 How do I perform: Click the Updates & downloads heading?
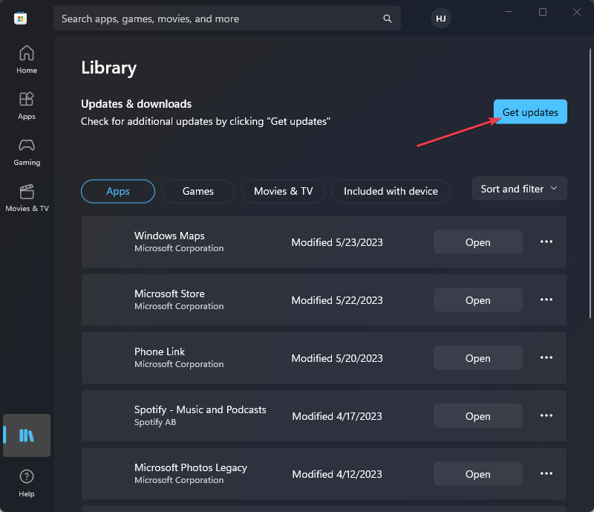click(x=137, y=104)
